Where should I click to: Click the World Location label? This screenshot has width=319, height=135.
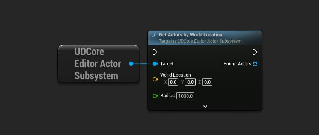176,75
